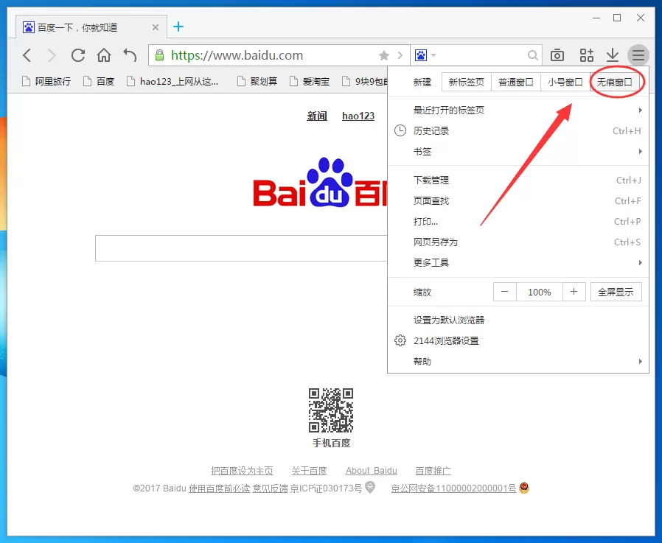Expand 最近打开的标签页 submenu
This screenshot has width=662, height=543.
coord(518,110)
